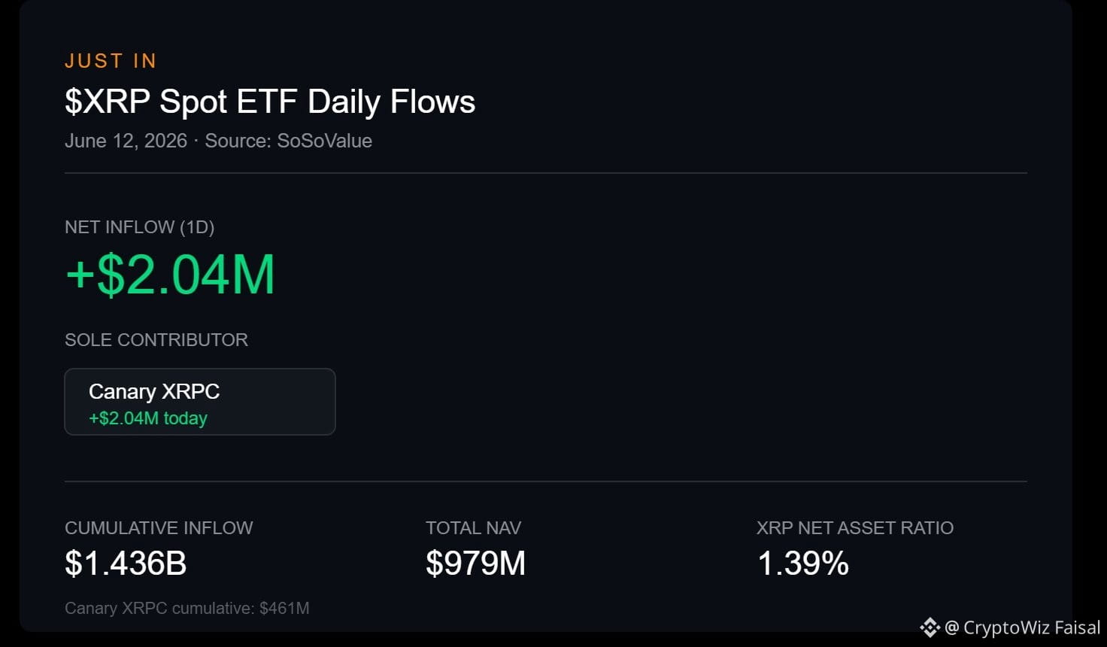Select the 1.39% net asset ratio value

click(x=803, y=563)
